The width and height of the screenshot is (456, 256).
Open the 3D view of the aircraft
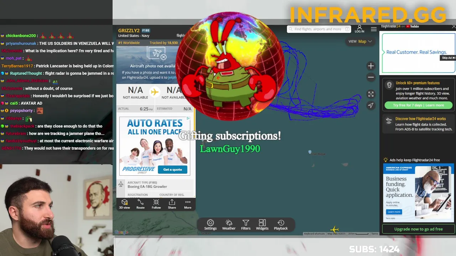(124, 204)
